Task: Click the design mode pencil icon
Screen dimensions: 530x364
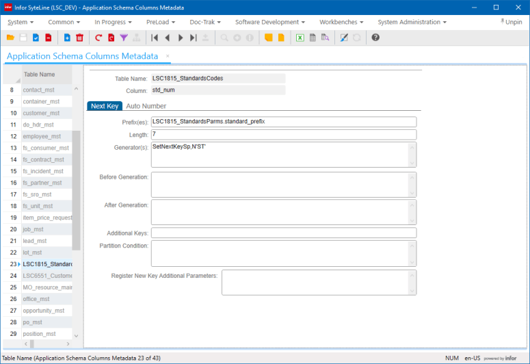Action: pyautogui.click(x=344, y=38)
